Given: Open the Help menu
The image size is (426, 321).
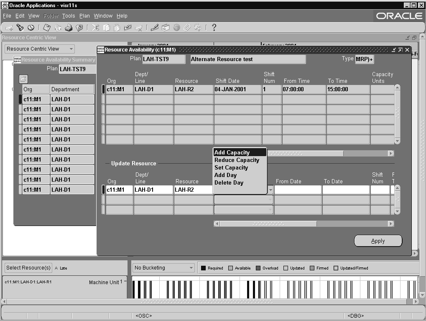Looking at the screenshot, I should tap(122, 16).
